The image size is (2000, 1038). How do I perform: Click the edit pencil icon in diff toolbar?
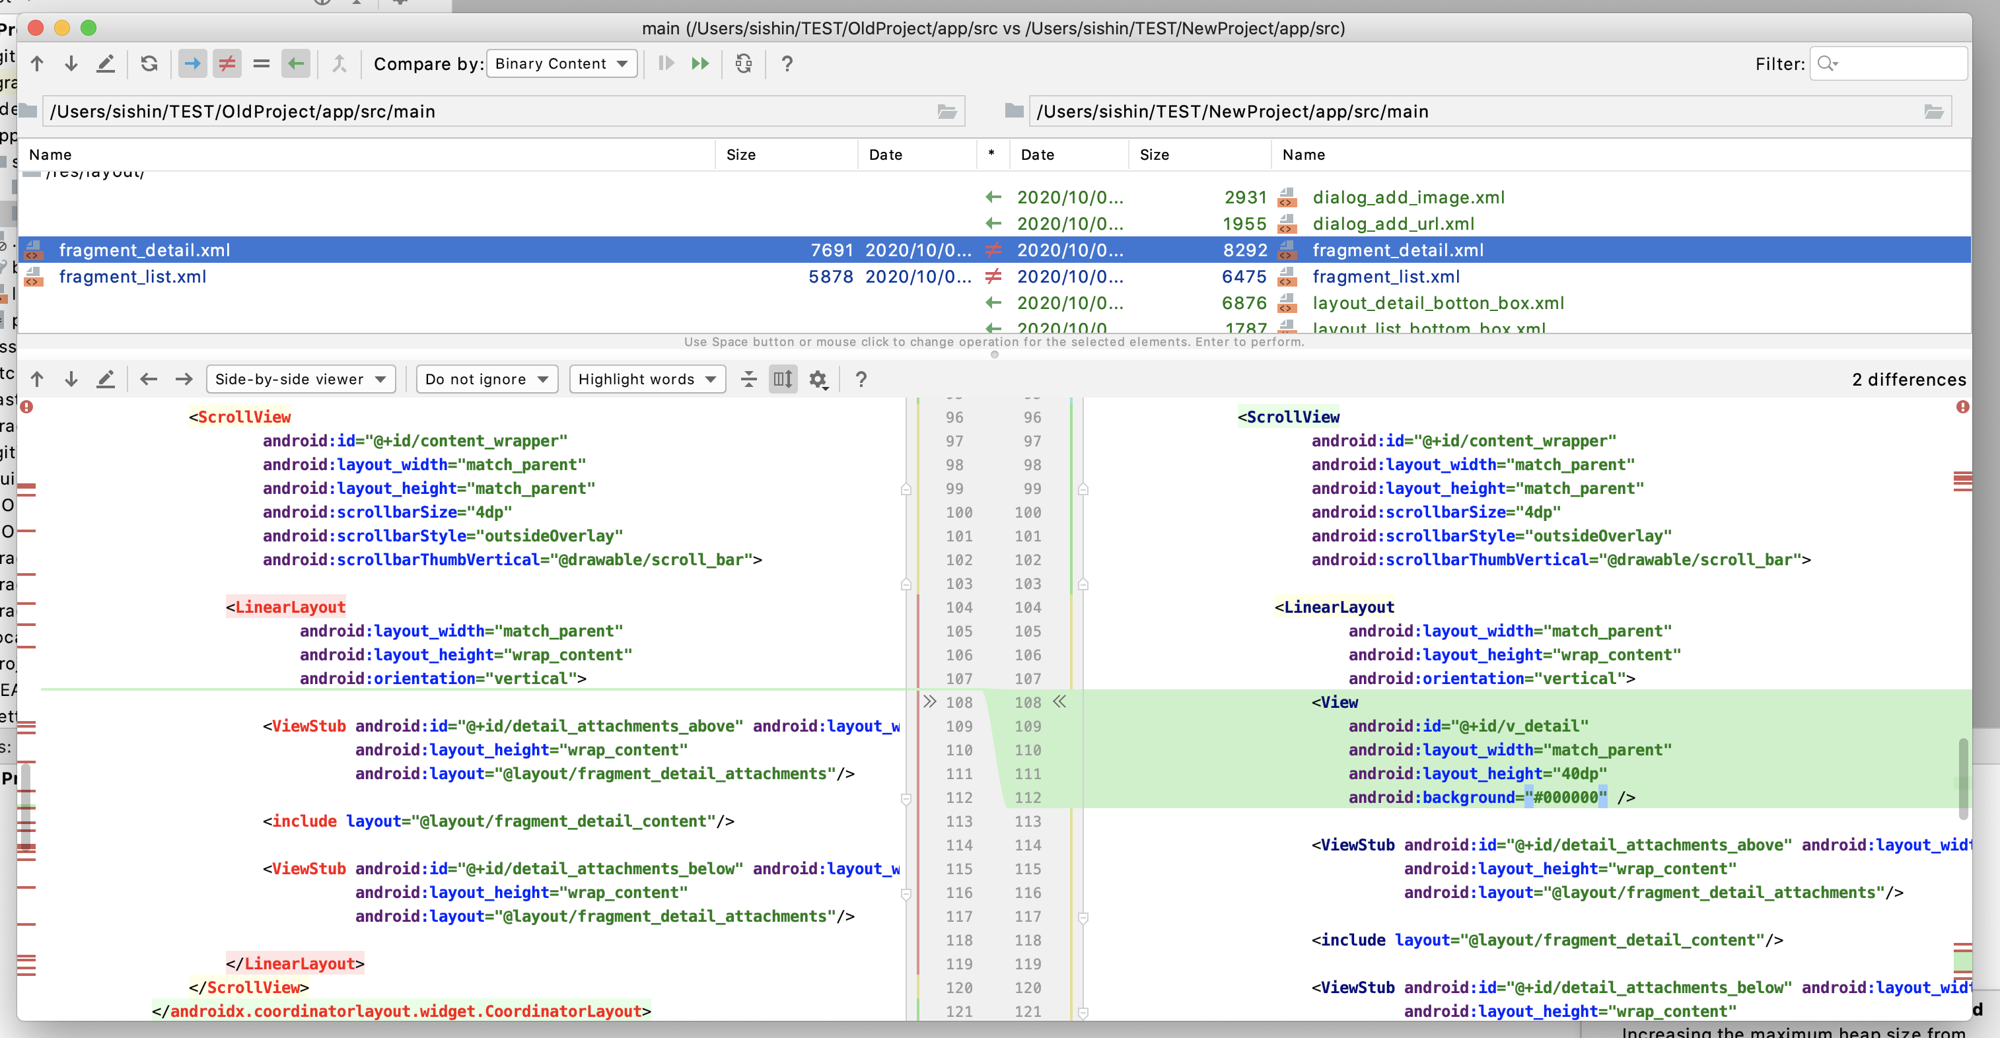point(106,379)
